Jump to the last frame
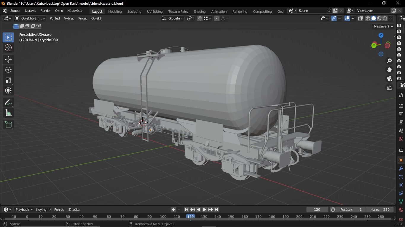Screen dimensions: 405x227 (x=217, y=210)
